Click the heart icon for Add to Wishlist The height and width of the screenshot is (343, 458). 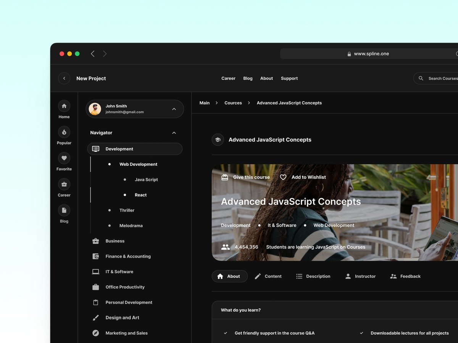pos(283,177)
